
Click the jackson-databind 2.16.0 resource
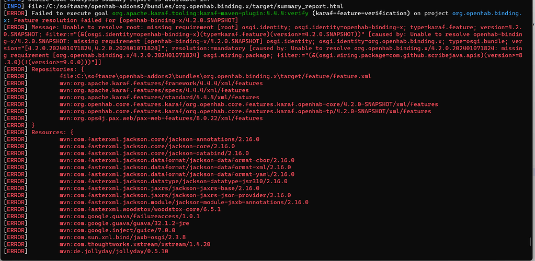click(154, 153)
